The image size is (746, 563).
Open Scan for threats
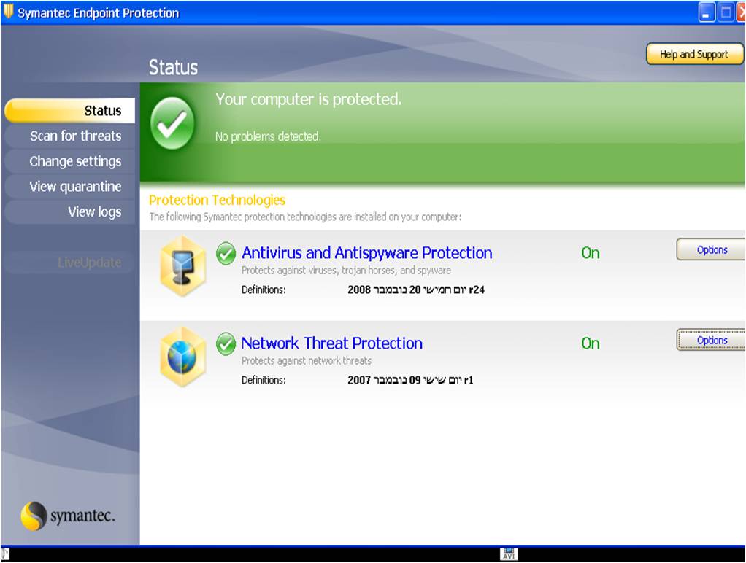point(70,136)
